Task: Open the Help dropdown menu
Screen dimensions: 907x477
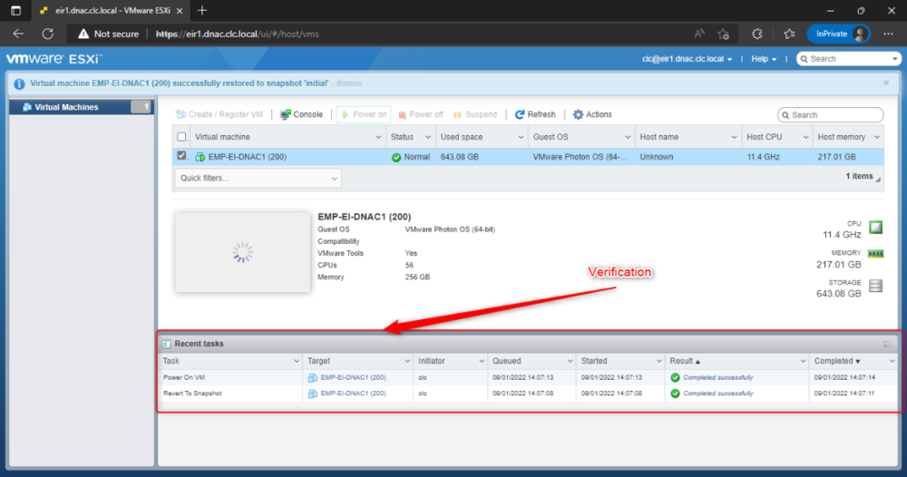Action: click(x=764, y=59)
